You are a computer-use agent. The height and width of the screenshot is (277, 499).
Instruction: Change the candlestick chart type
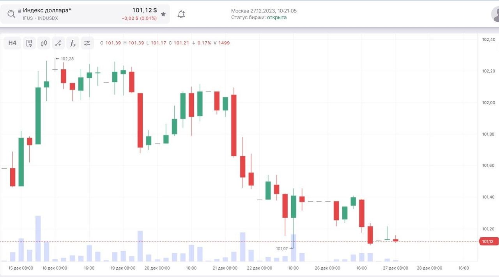click(x=44, y=43)
